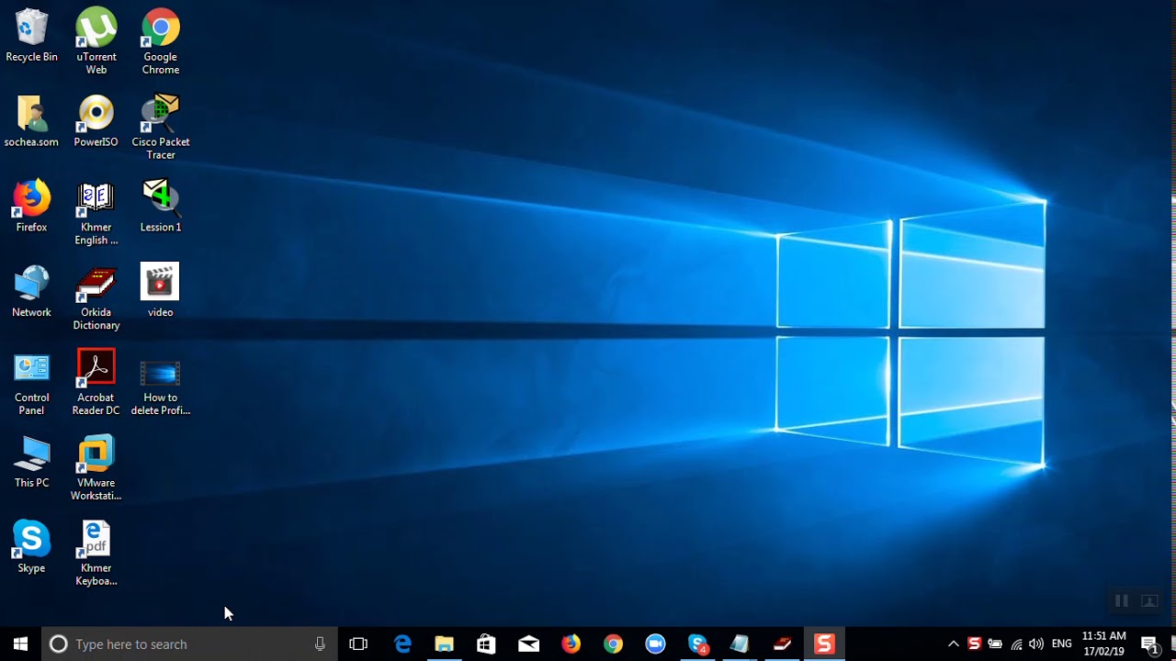Select the PowerISO desktop shortcut

96,121
